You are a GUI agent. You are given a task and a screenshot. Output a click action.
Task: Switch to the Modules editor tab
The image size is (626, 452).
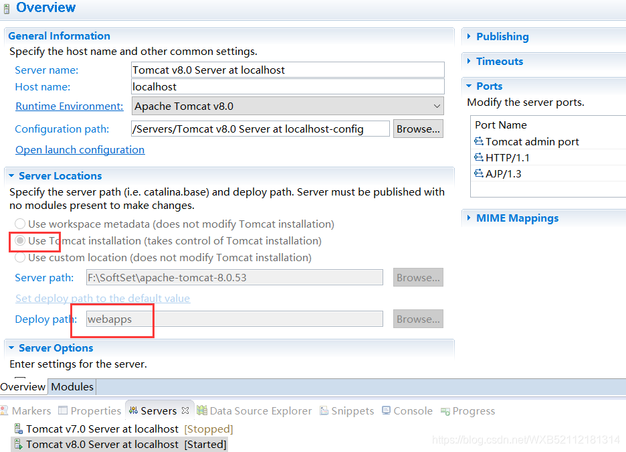pos(72,387)
